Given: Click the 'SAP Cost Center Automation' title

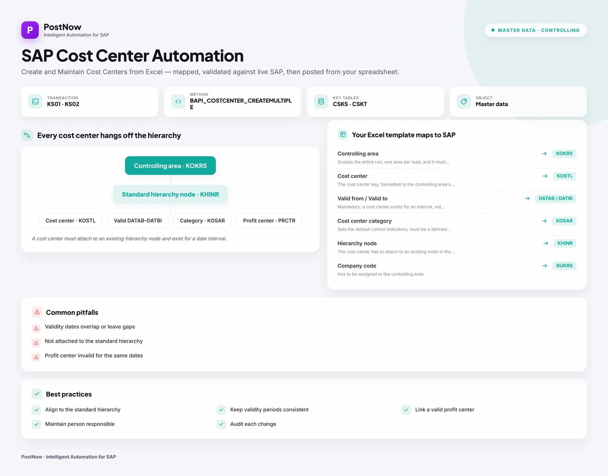Looking at the screenshot, I should click(x=133, y=56).
